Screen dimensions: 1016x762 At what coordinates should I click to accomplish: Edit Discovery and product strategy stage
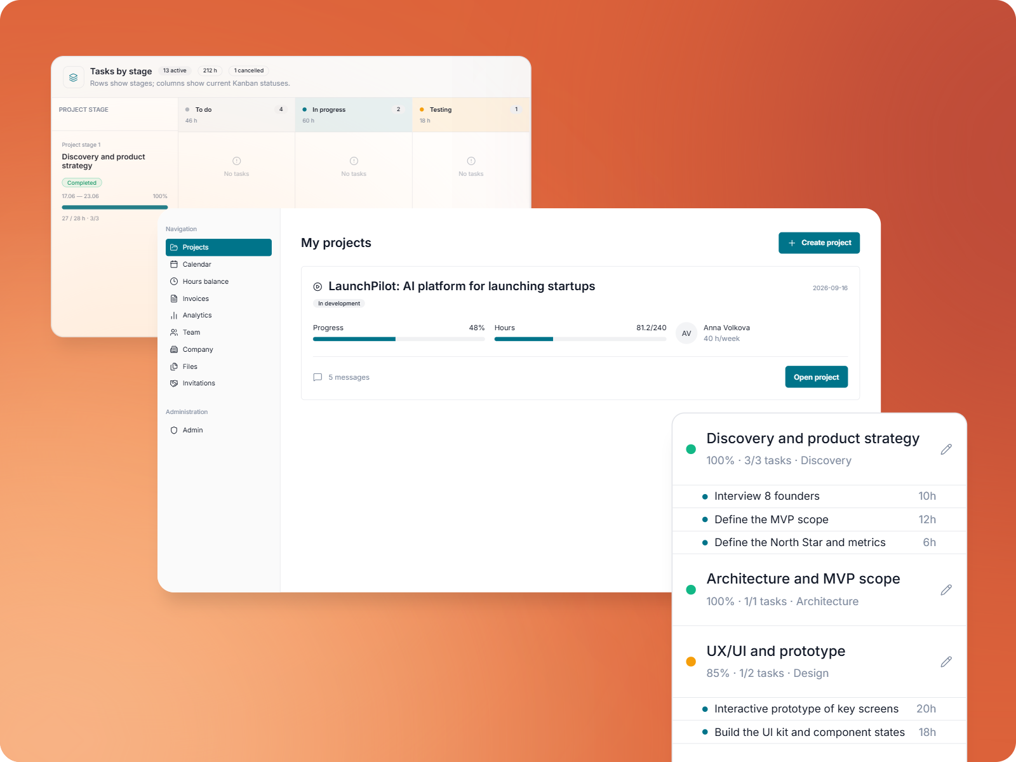[946, 450]
